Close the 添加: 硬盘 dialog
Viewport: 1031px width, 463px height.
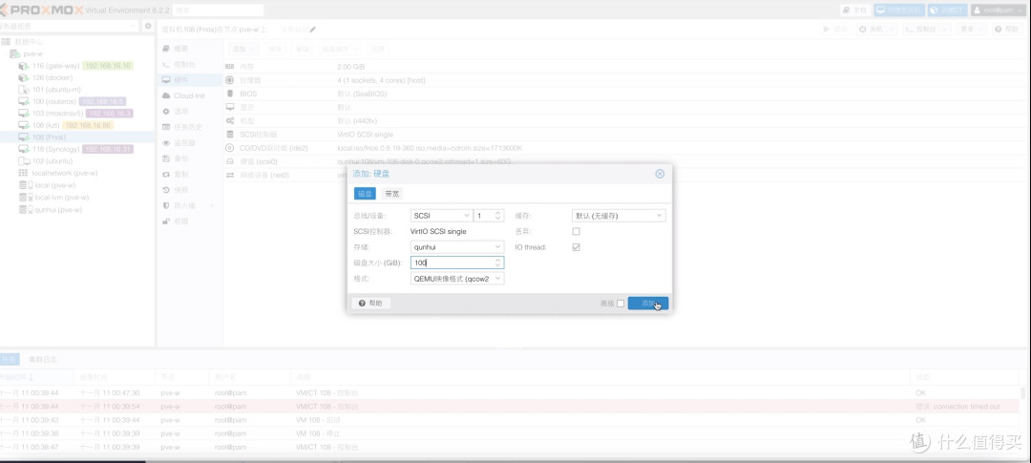coord(660,174)
